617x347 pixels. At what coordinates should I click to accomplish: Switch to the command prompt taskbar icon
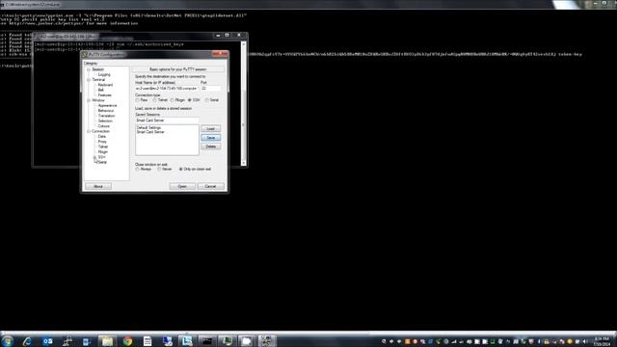206,341
